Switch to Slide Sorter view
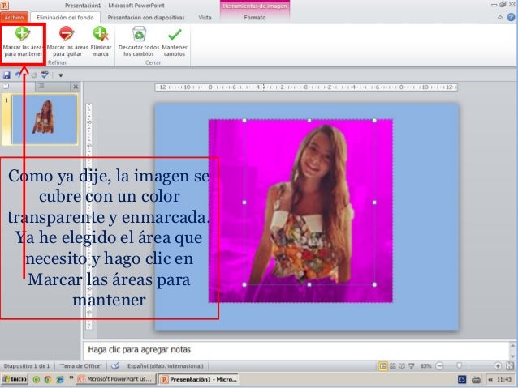This screenshot has width=518, height=388. click(x=393, y=366)
